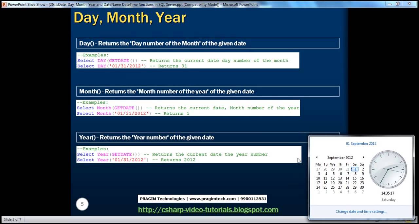Click the slide number 5 circle
This screenshot has height=224, width=419.
82,204
